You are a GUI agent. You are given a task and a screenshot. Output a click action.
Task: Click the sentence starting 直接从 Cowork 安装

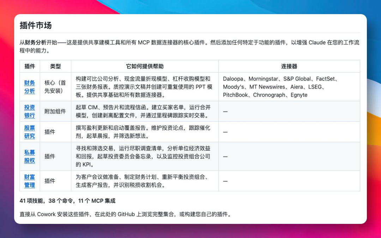(126, 214)
